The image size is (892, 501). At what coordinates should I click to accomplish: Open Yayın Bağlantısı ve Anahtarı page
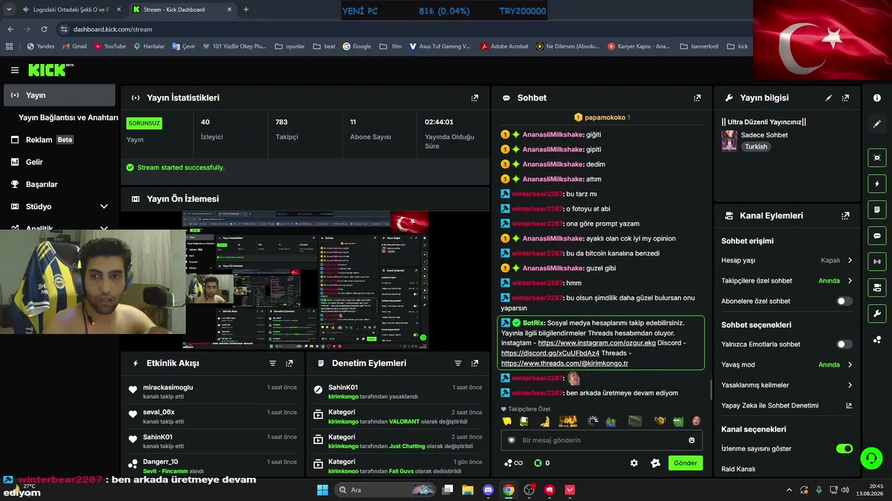tap(68, 118)
